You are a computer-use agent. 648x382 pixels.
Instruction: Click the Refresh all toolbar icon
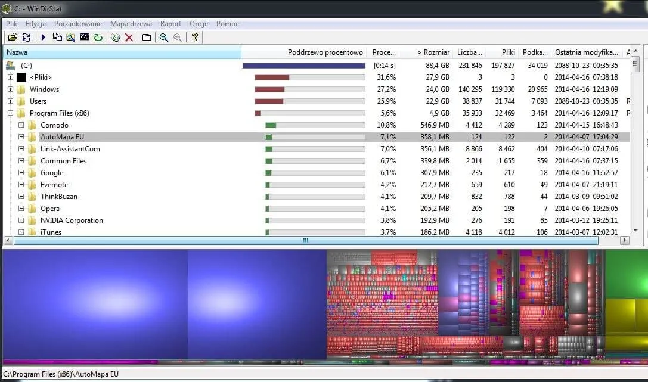click(x=26, y=38)
